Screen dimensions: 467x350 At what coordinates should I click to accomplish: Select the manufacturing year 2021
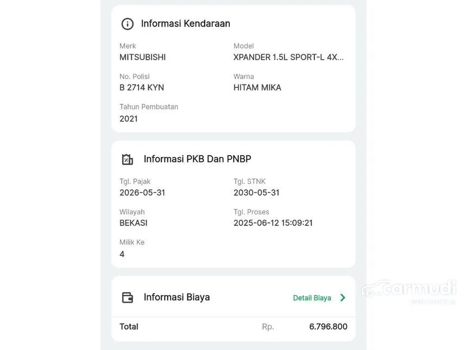(129, 119)
